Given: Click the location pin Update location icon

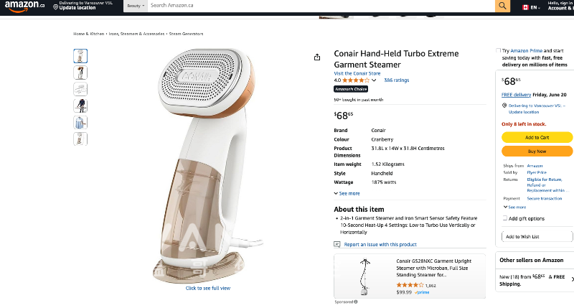Looking at the screenshot, I should point(56,6).
